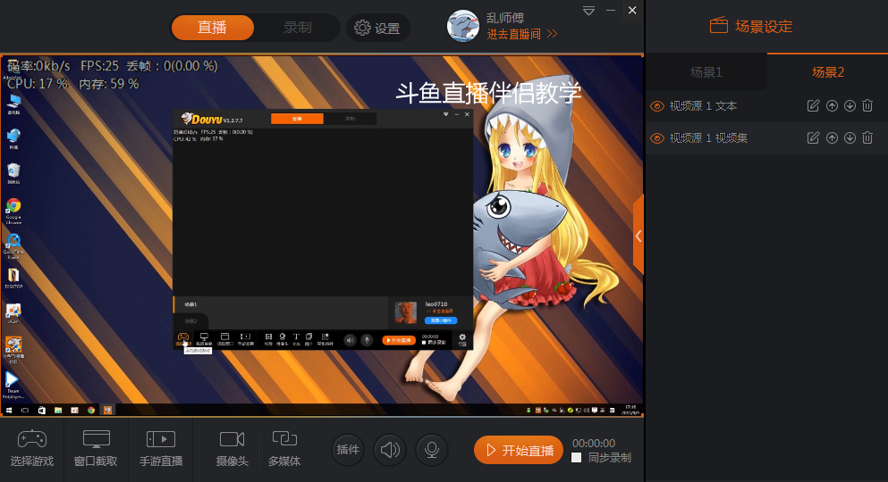
Task: Click the 选择游戏 gamepad icon
Action: (x=31, y=439)
